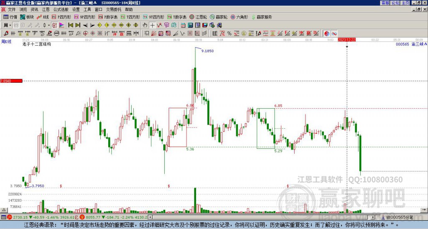
Task: Click the save floppy-disk icon
Action: click(205, 25)
